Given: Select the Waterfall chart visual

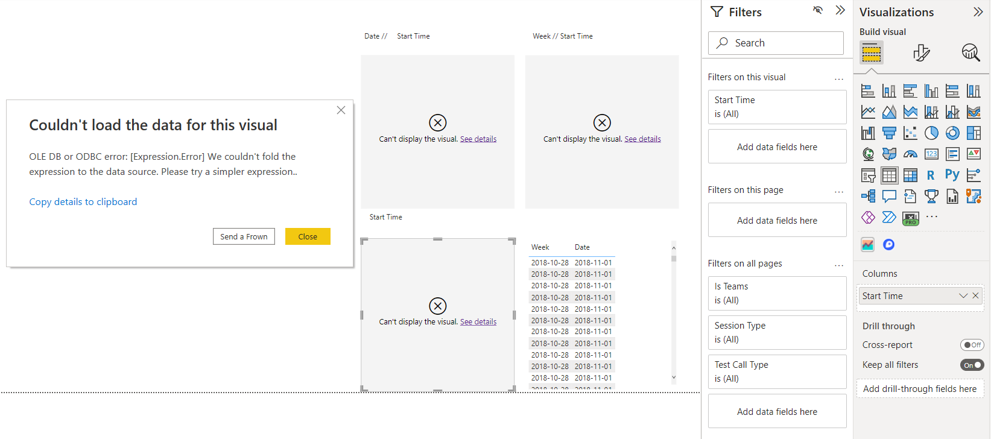Looking at the screenshot, I should pos(868,133).
